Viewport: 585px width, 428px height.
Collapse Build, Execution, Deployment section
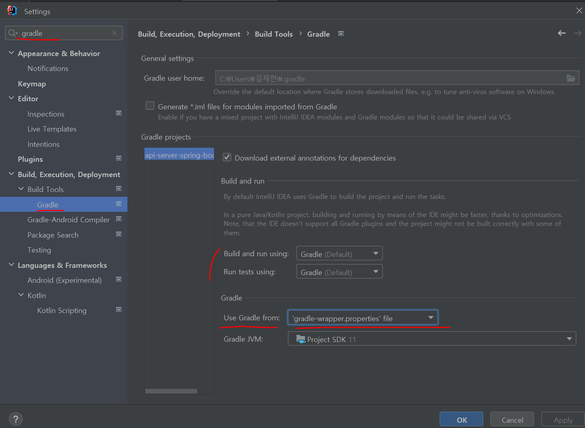click(11, 174)
